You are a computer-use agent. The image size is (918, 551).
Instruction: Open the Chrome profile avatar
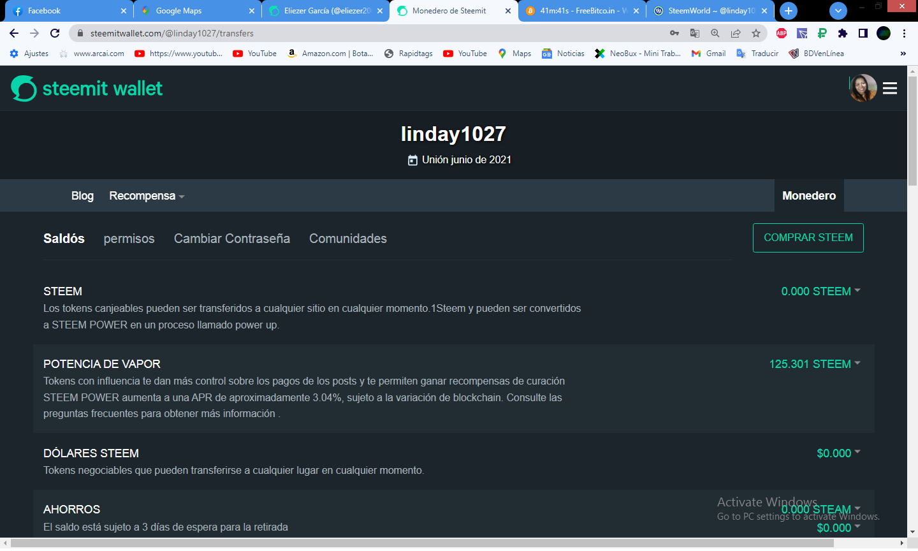coord(884,33)
